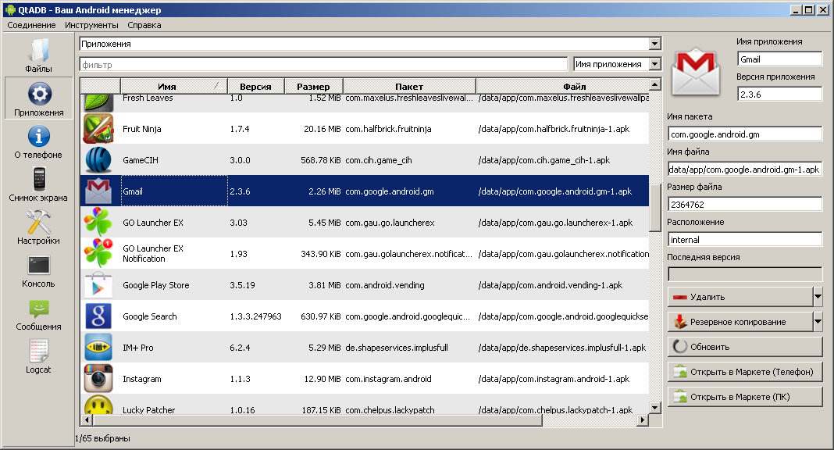Click the Lucky Patcher smiley icon
This screenshot has height=450, width=834.
[98, 405]
